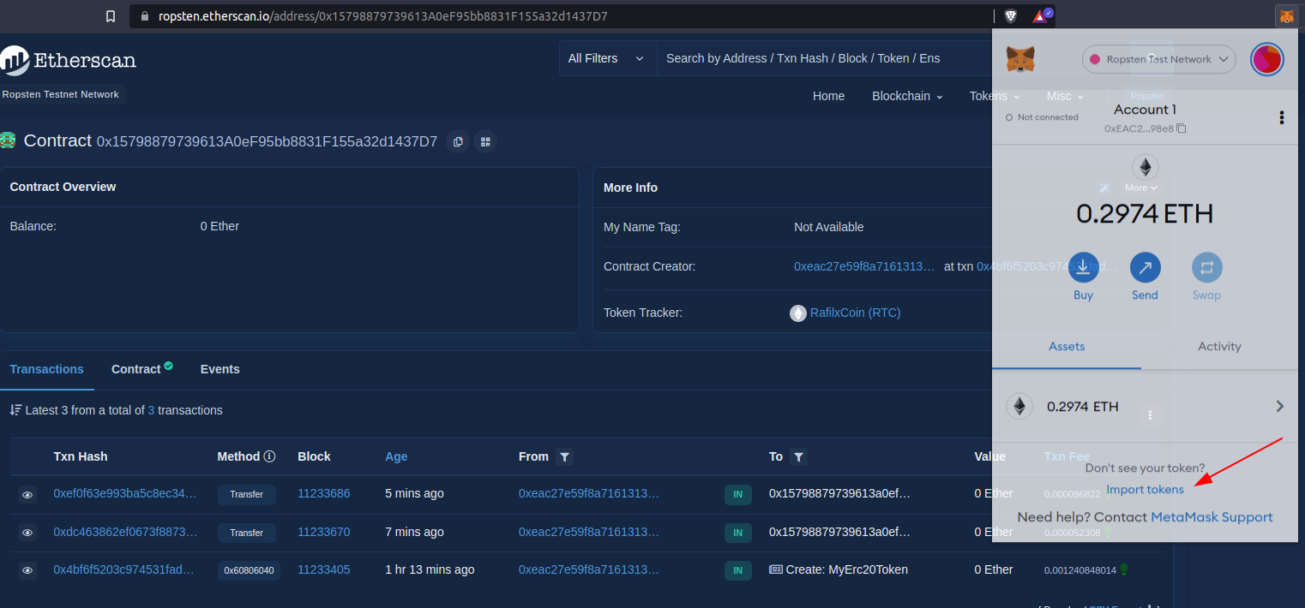Screen dimensions: 1305x608
Task: Click the MetaMask Send icon
Action: click(1146, 267)
